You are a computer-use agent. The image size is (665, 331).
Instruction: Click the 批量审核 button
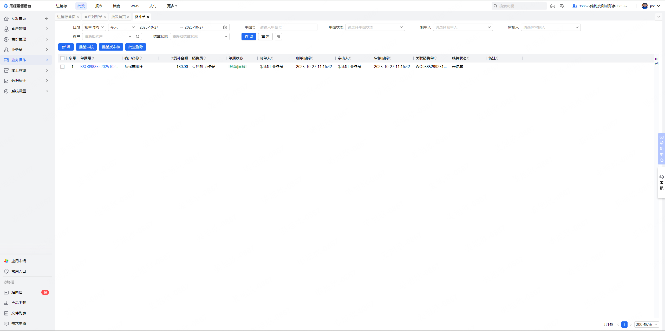pyautogui.click(x=86, y=47)
